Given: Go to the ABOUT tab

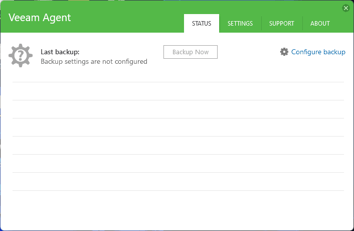Looking at the screenshot, I should pos(320,24).
